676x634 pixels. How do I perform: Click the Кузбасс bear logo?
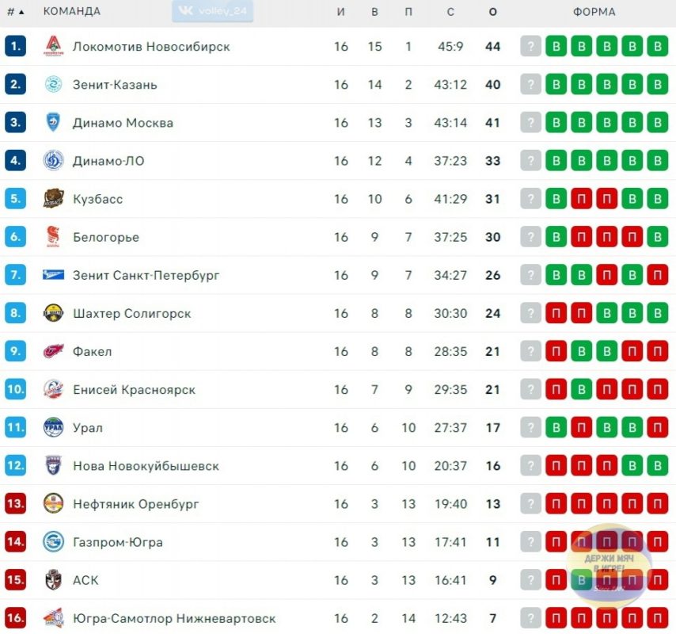[54, 199]
